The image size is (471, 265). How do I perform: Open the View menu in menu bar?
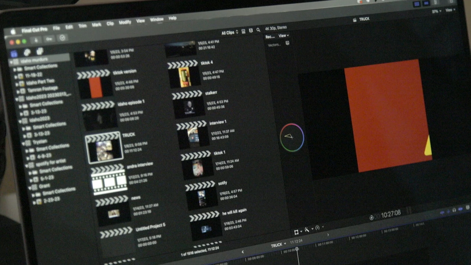(141, 21)
